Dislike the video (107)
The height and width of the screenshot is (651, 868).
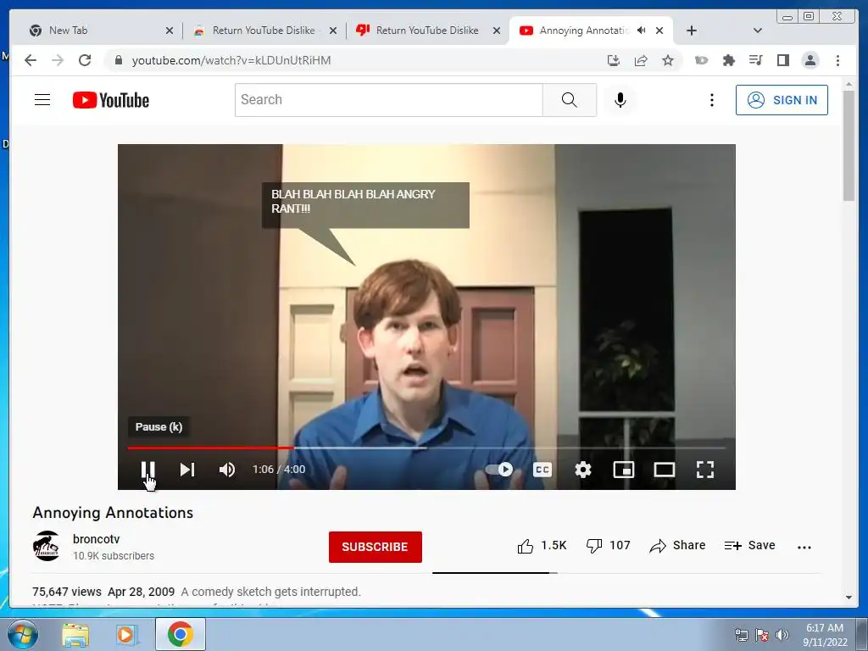pyautogui.click(x=608, y=546)
